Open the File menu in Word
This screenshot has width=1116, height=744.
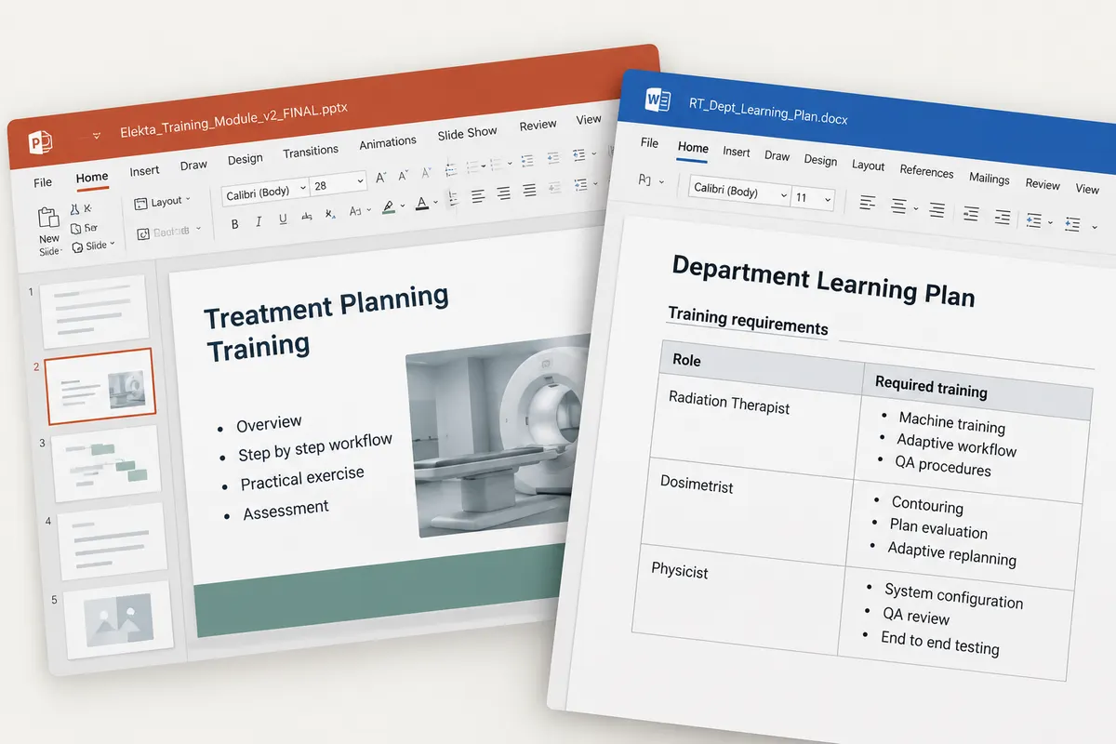(x=649, y=143)
